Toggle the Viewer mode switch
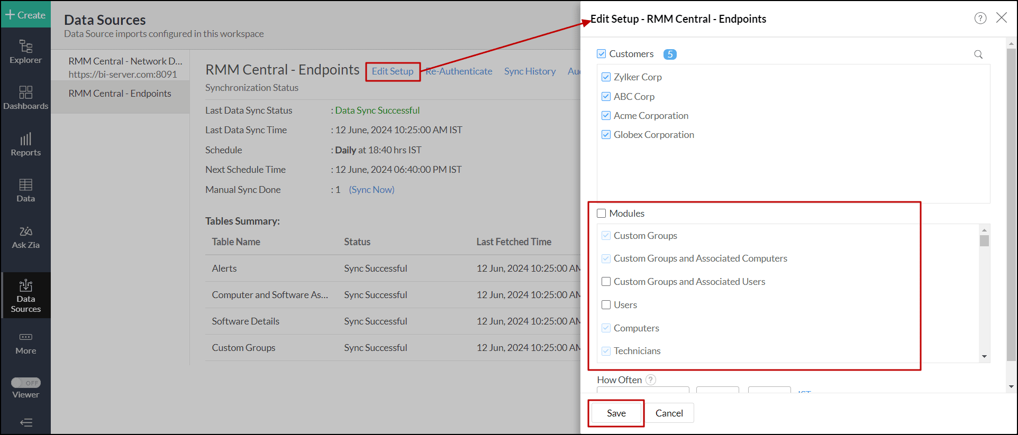 26,383
